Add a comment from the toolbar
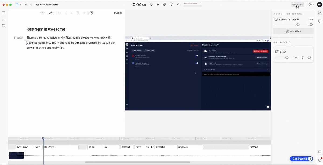This screenshot has width=323, height=165. pyautogui.click(x=91, y=13)
